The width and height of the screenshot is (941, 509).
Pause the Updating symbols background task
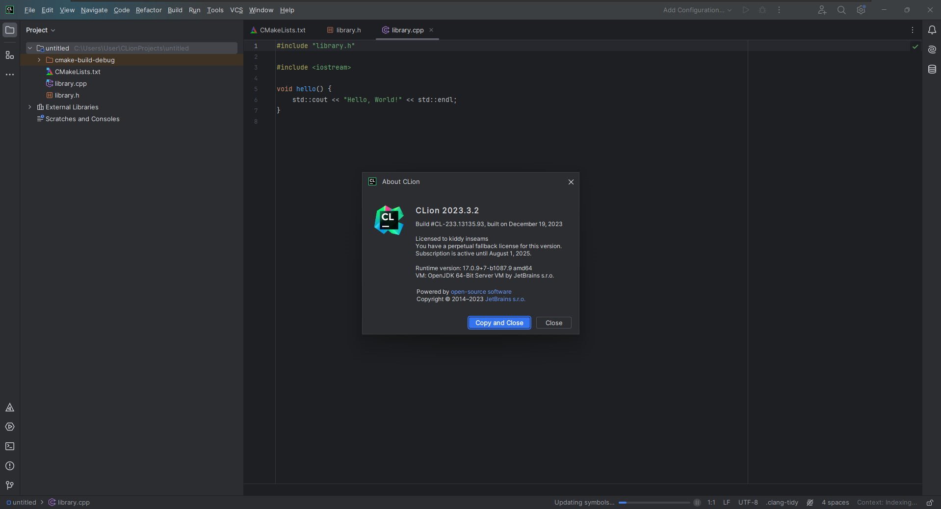point(697,502)
